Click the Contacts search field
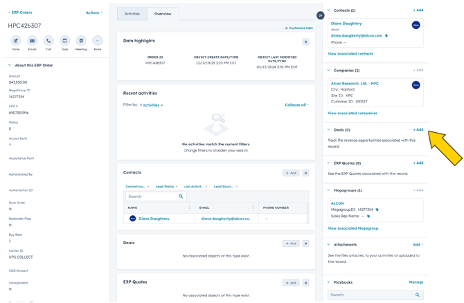 pyautogui.click(x=152, y=196)
